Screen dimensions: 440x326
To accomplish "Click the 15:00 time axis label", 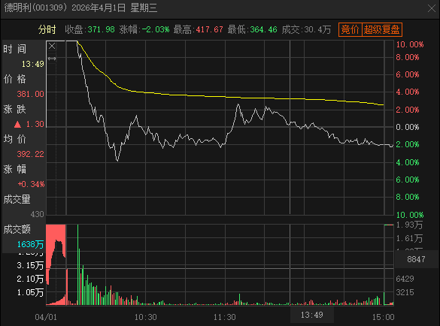I will [x=383, y=317].
